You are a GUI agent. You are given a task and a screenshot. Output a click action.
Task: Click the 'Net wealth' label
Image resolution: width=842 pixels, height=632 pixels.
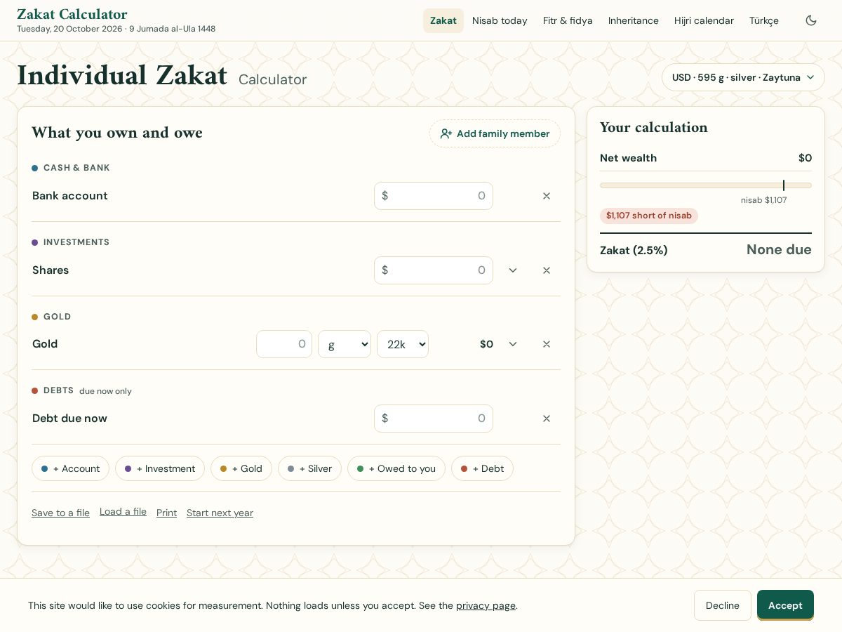[x=629, y=158]
